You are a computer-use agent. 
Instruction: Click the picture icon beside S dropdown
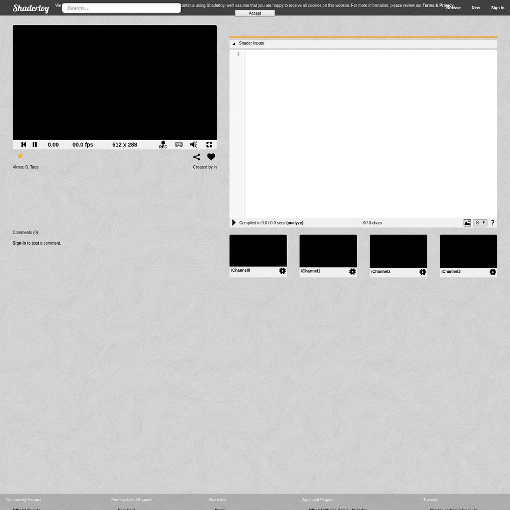(x=467, y=223)
